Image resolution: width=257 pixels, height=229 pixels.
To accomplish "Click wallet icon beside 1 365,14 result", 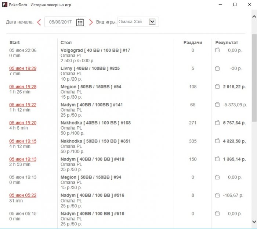I will [x=217, y=159].
